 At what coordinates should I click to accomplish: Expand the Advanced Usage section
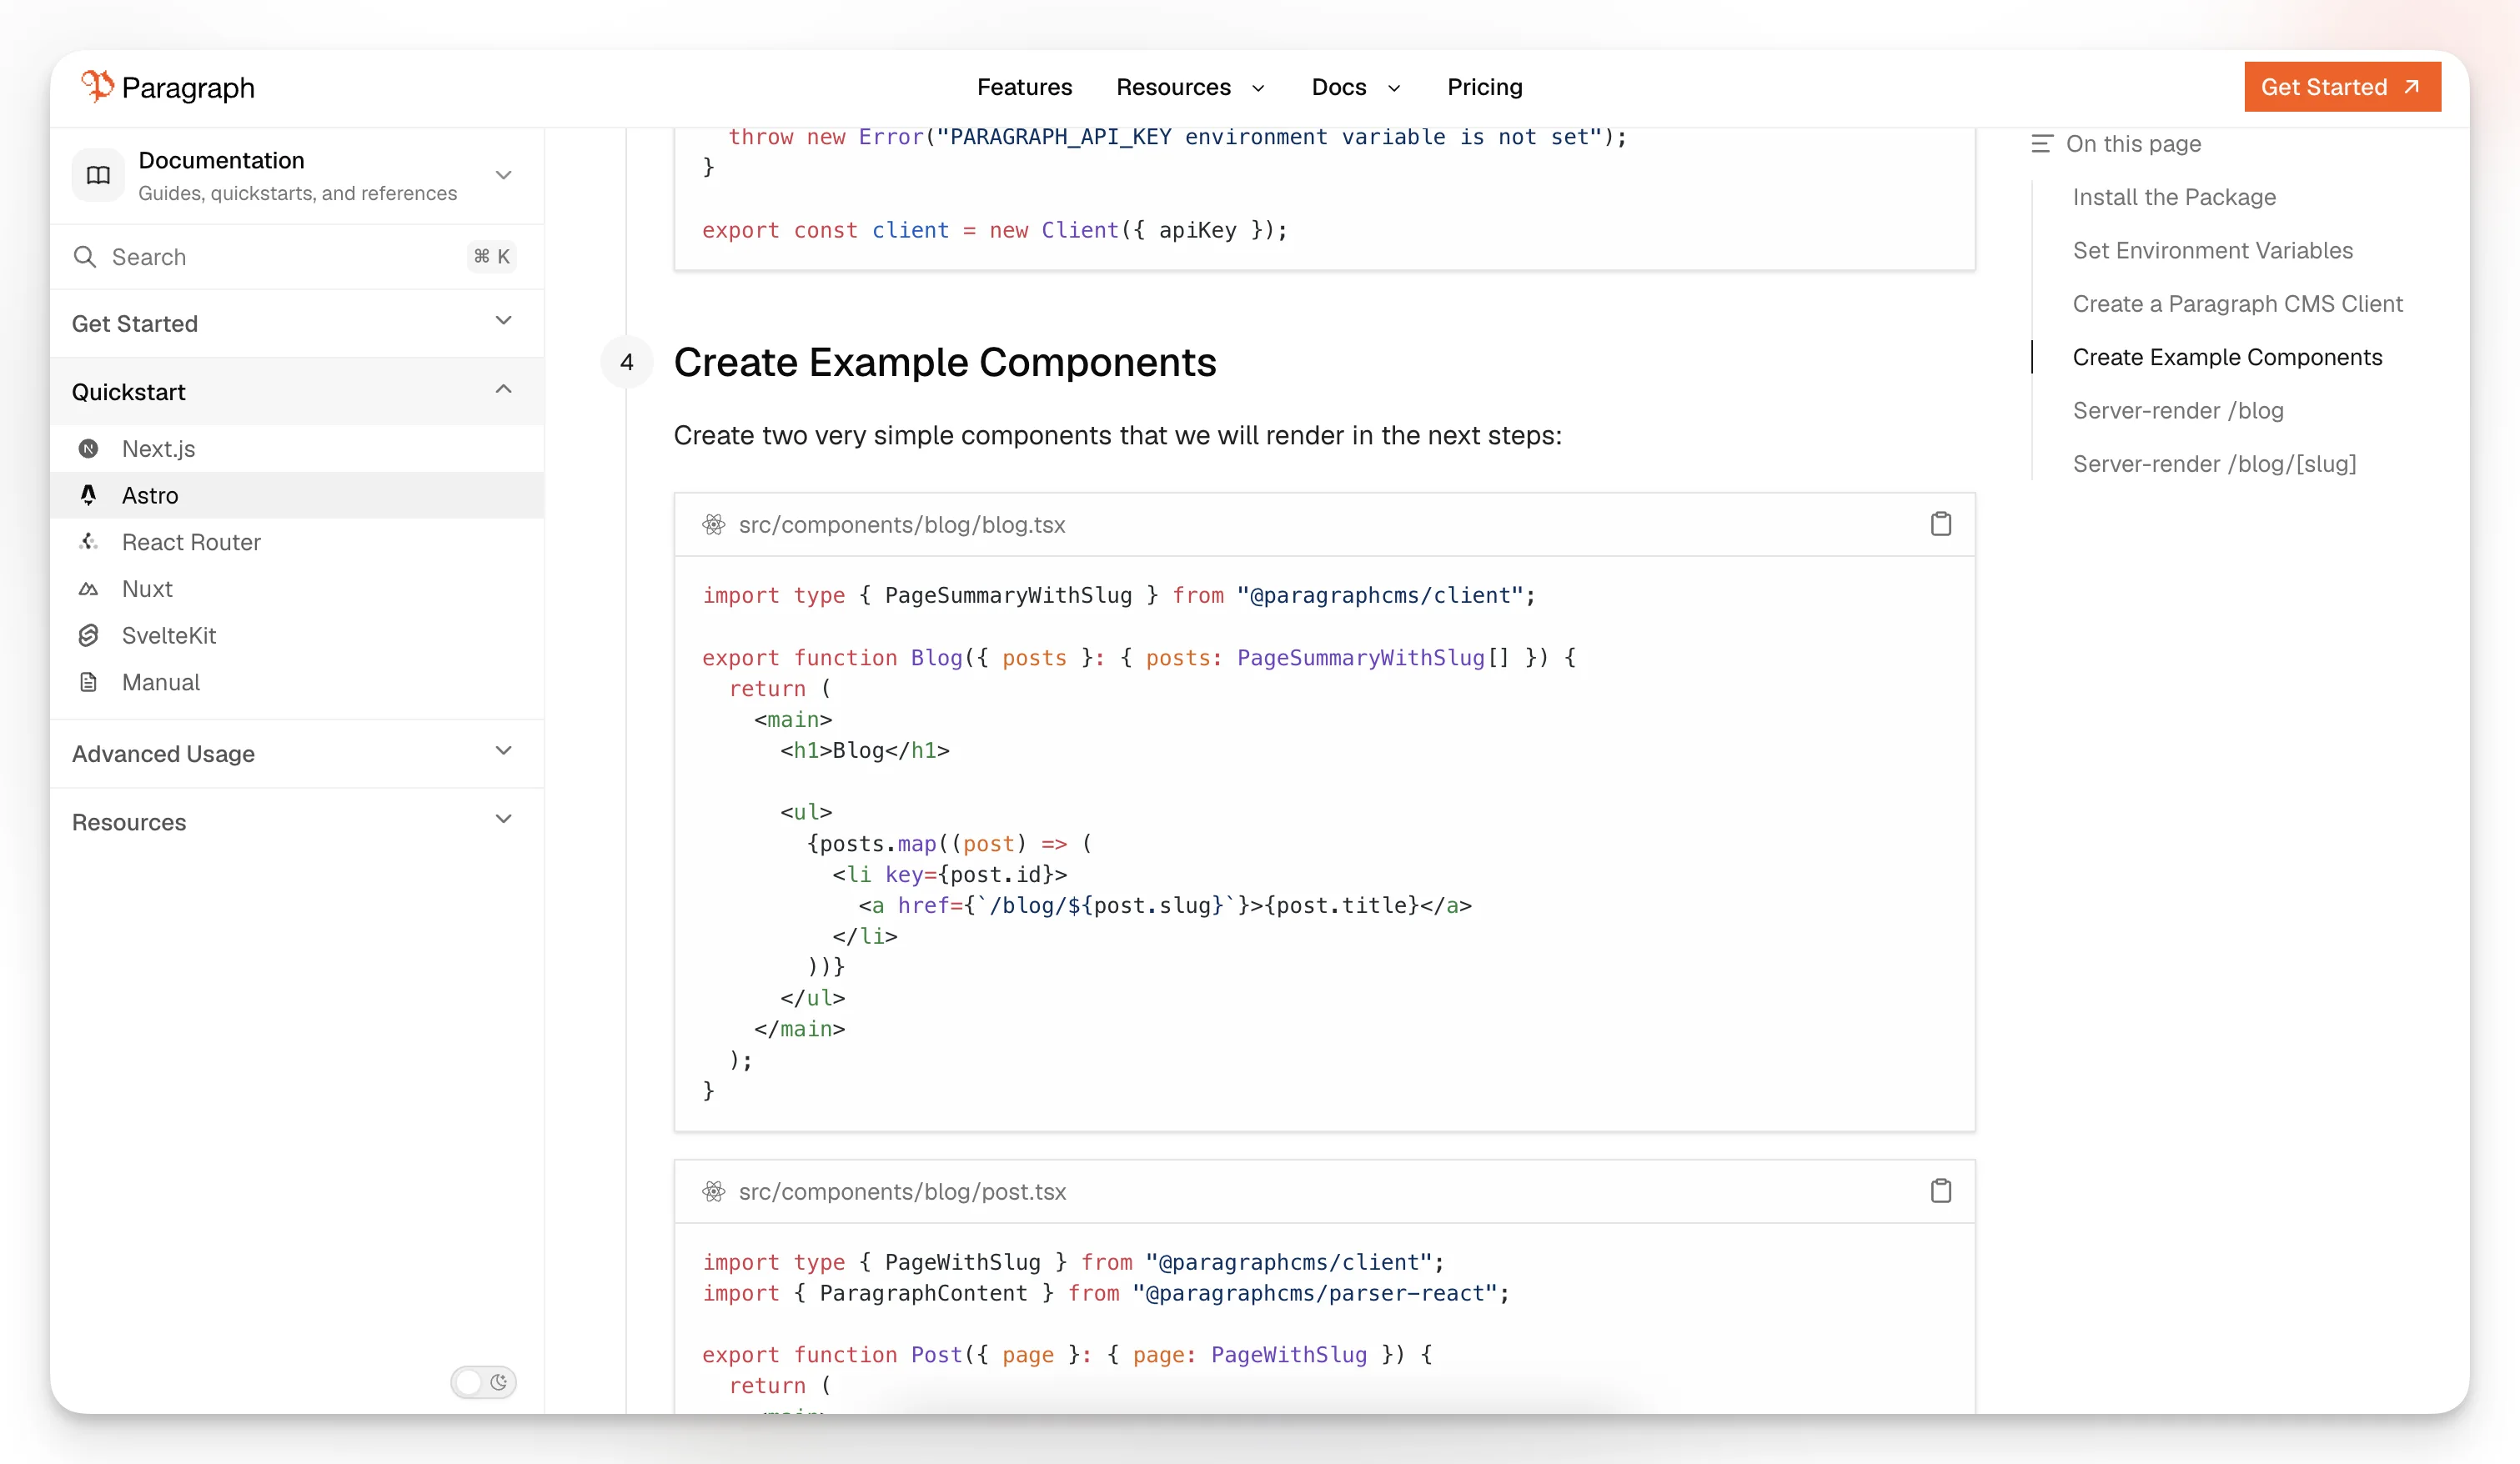(x=297, y=753)
